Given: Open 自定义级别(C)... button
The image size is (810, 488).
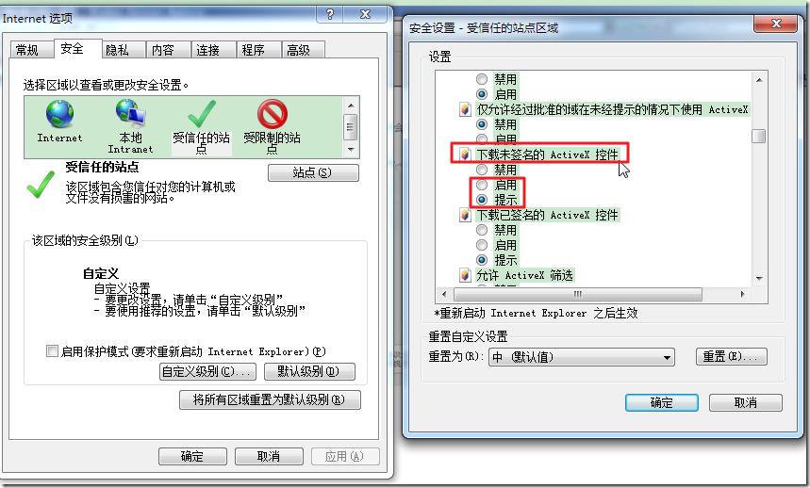Looking at the screenshot, I should coord(207,371).
